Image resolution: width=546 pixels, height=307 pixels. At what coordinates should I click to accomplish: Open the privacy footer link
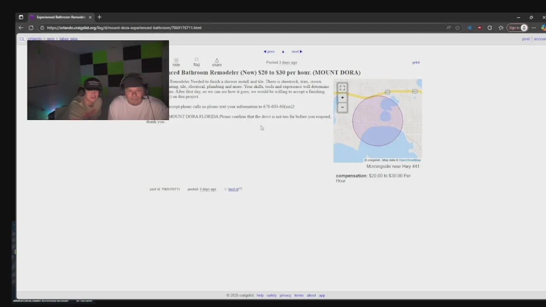[x=285, y=295]
